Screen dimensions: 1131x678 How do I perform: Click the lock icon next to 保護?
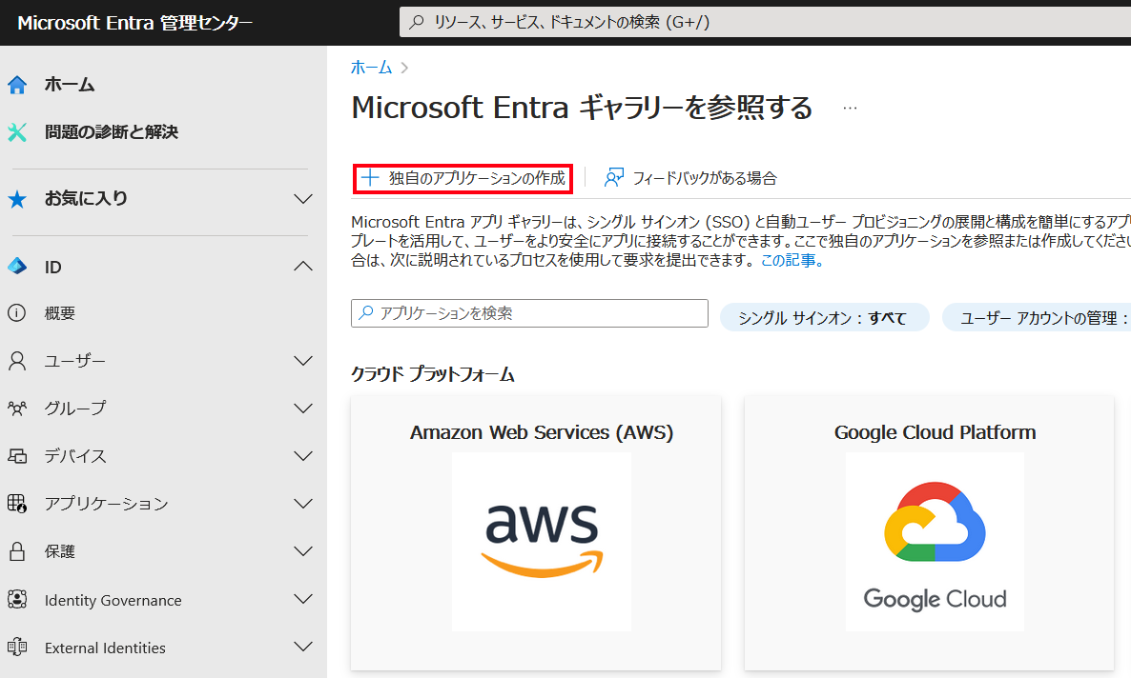coord(17,551)
